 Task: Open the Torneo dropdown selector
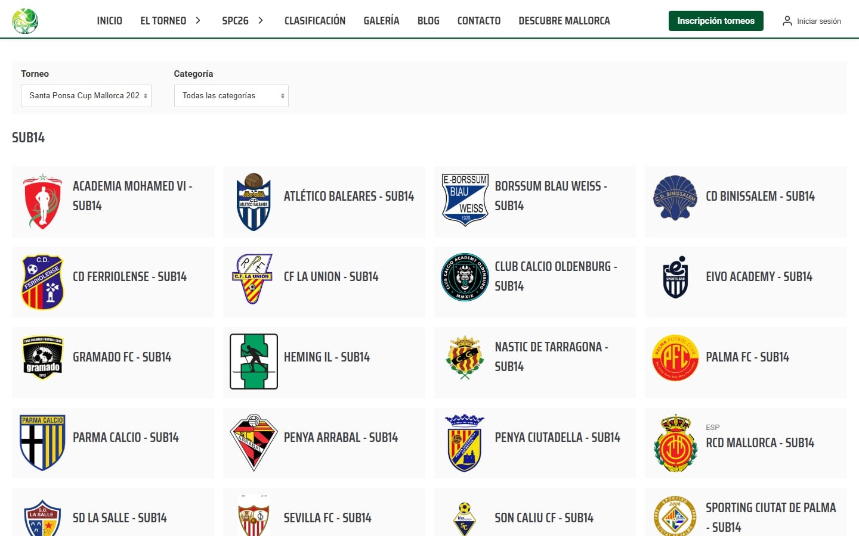[86, 96]
